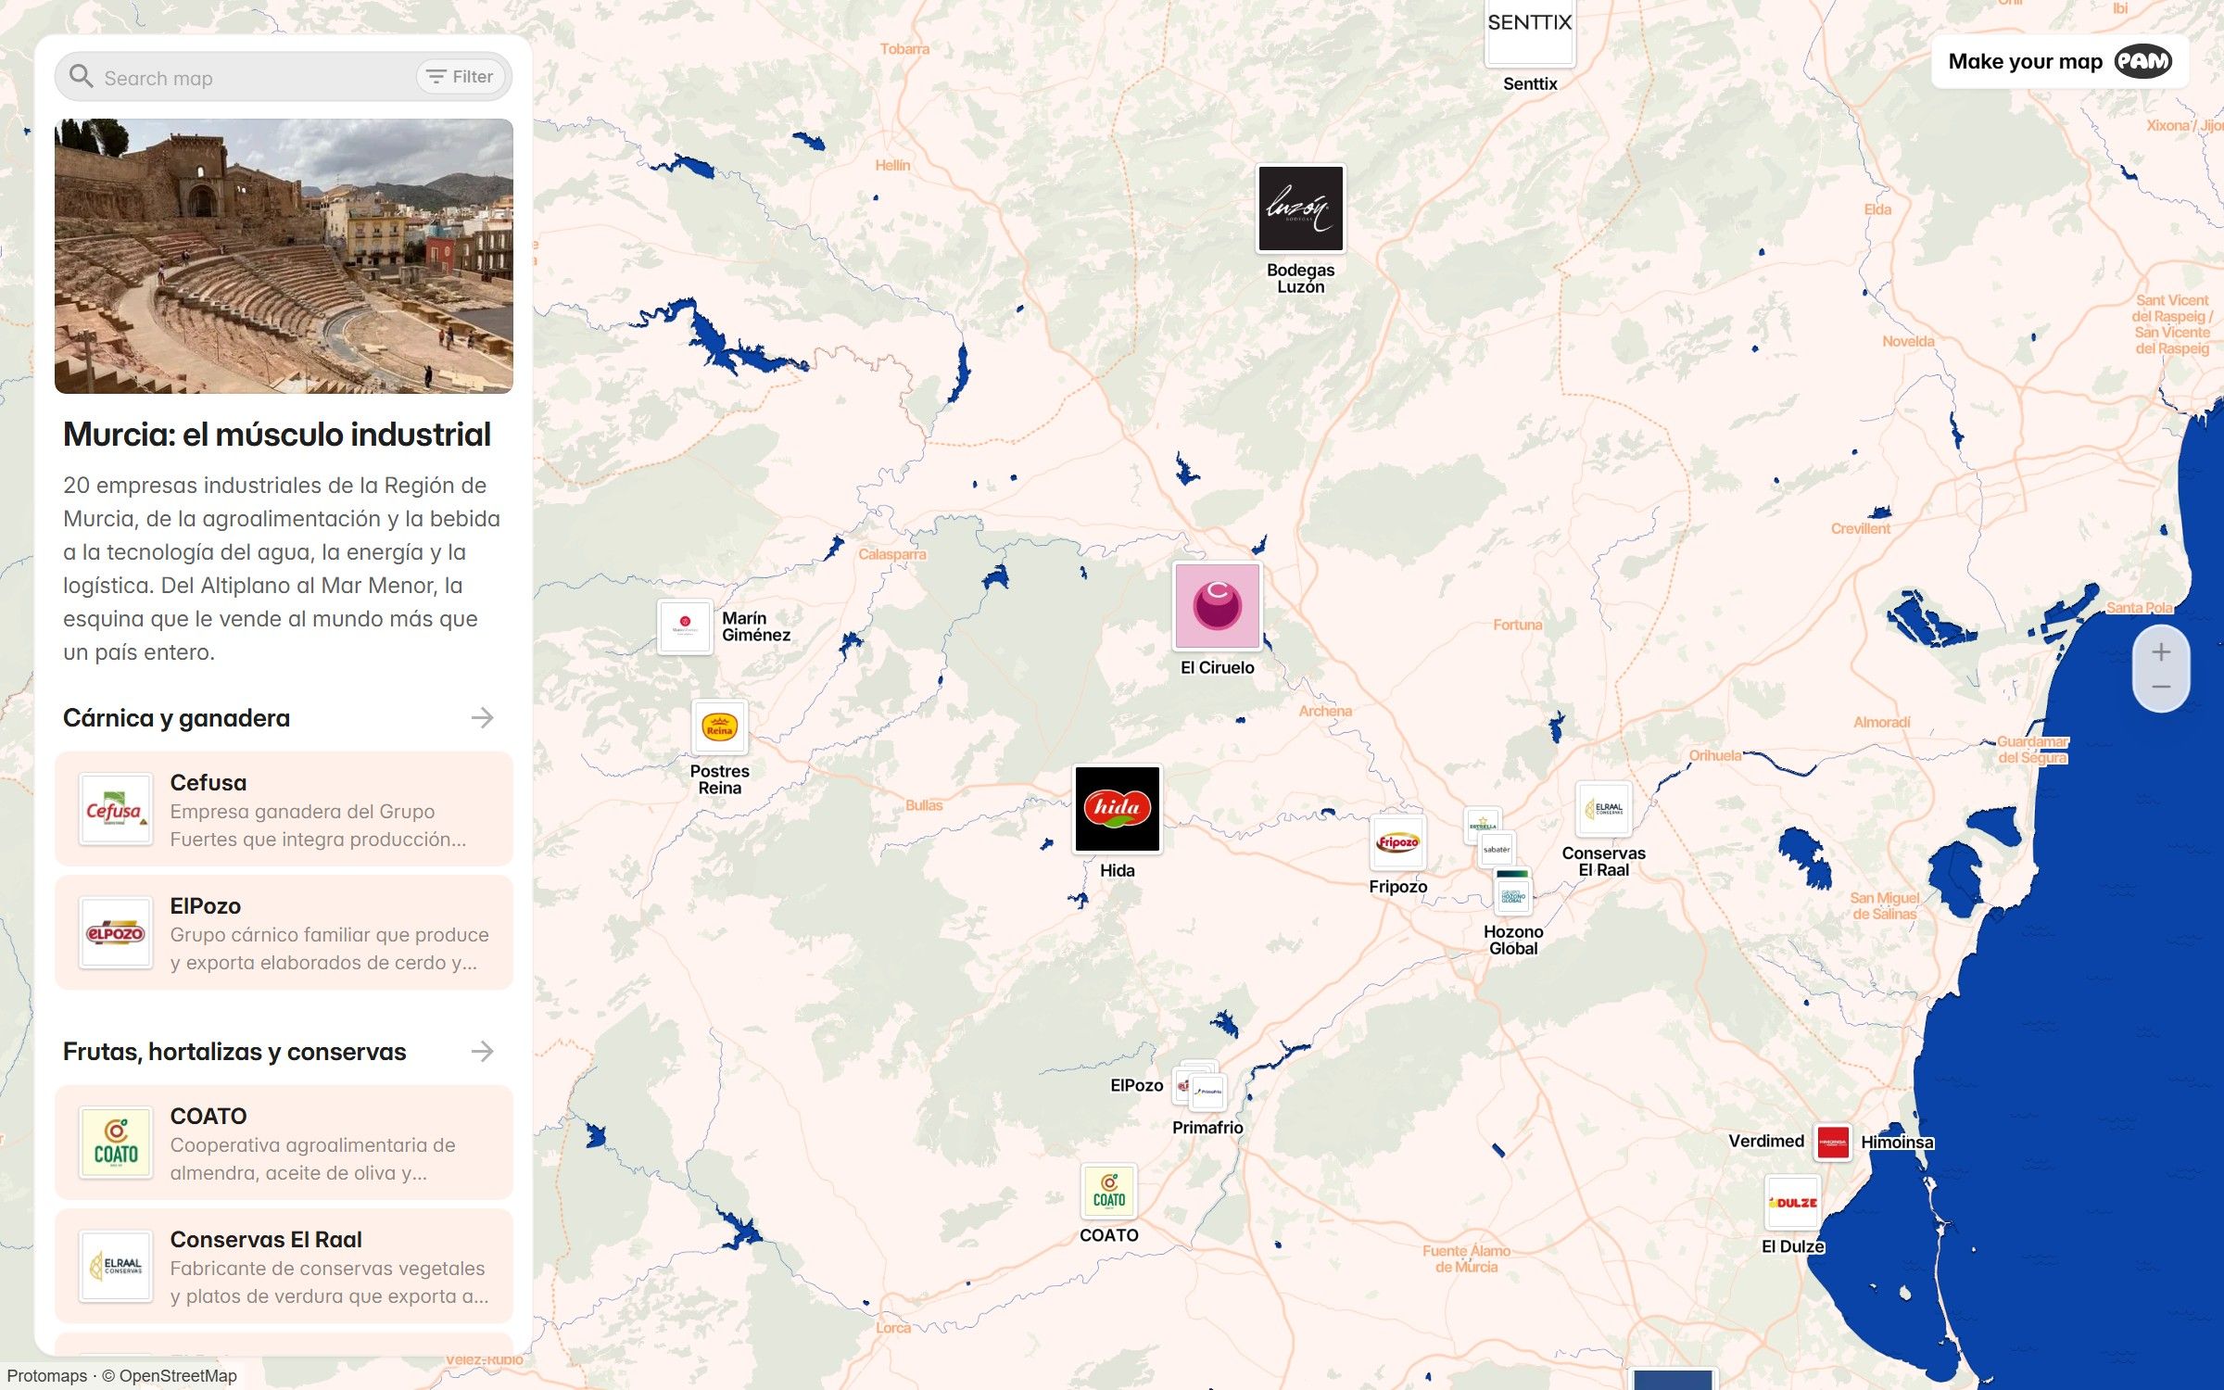Click the Verdimed label on the map

1766,1142
